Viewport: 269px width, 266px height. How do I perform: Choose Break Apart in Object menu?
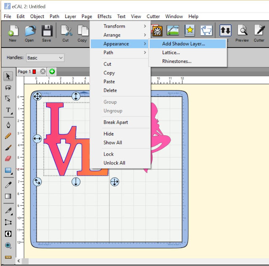point(120,122)
